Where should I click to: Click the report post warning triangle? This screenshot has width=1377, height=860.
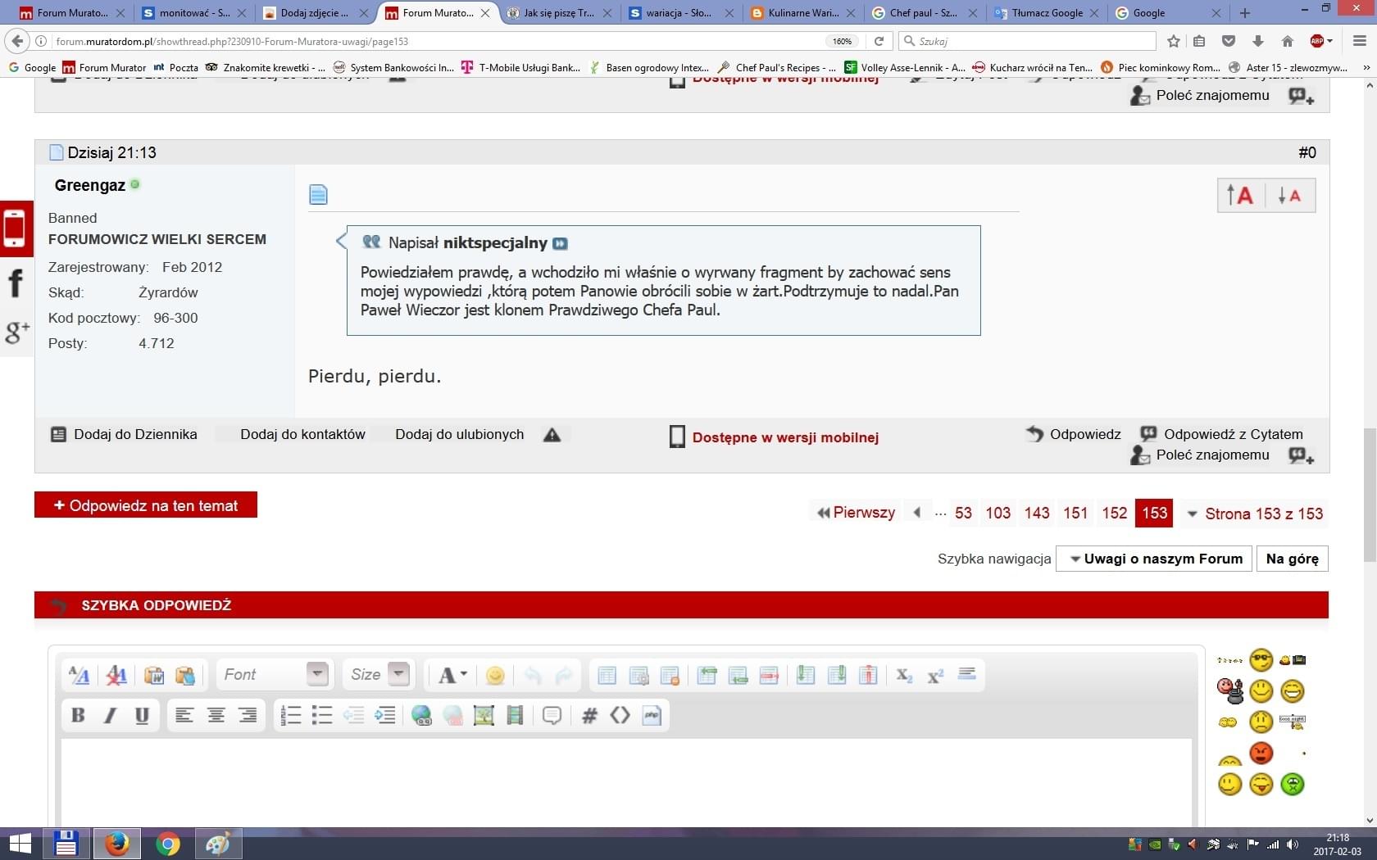pos(552,435)
